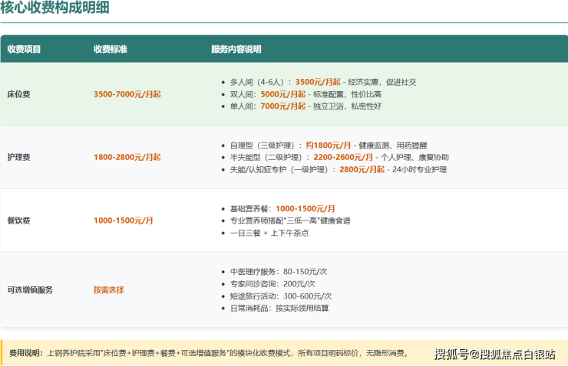Viewport: 568px width, 366px height.
Task: Click the 可选增值服务 row label
Action: click(30, 290)
